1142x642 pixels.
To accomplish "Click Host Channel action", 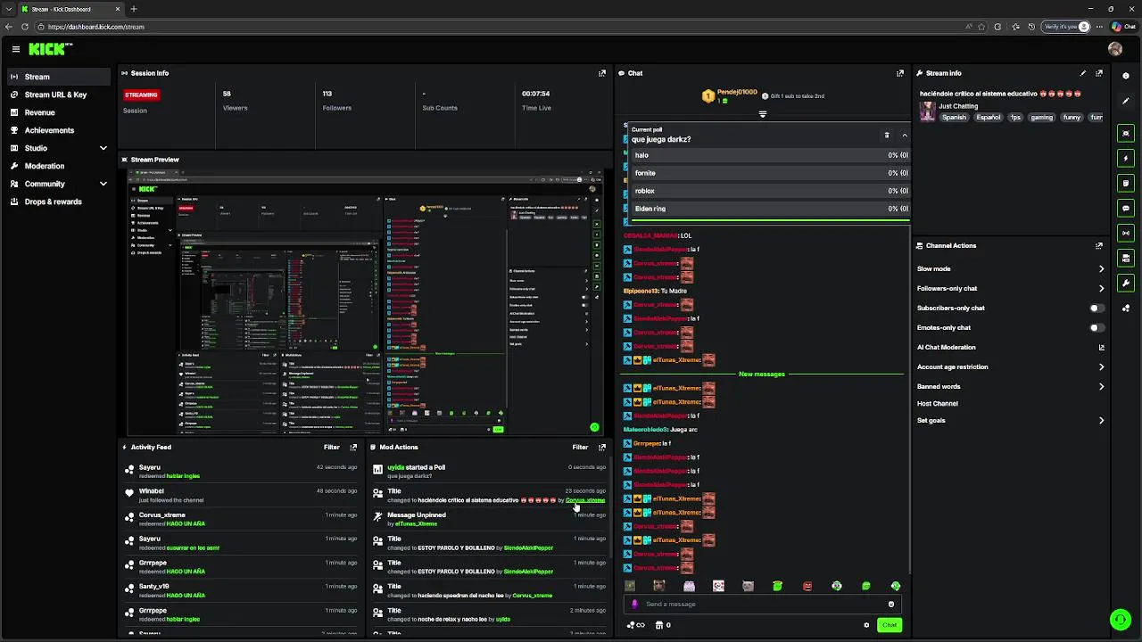I will [x=938, y=403].
